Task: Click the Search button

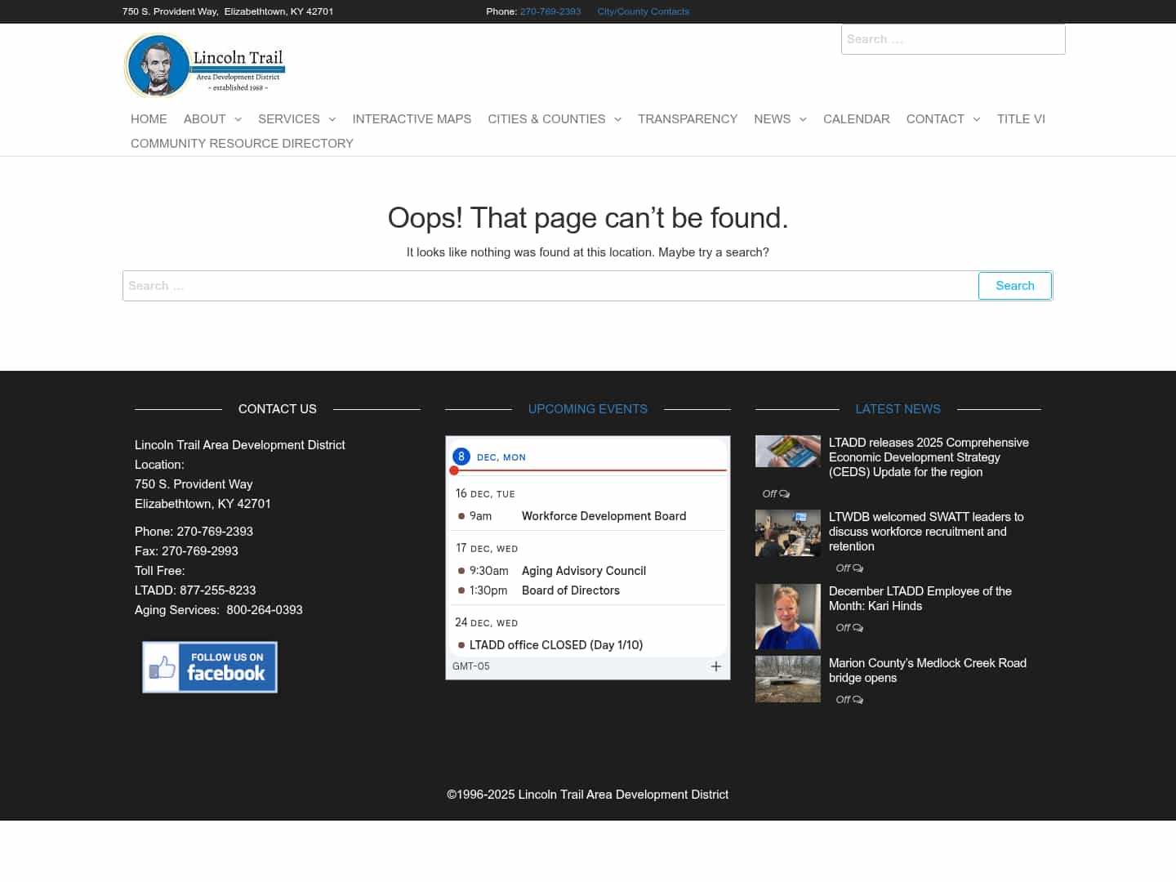Action: [x=1014, y=286]
